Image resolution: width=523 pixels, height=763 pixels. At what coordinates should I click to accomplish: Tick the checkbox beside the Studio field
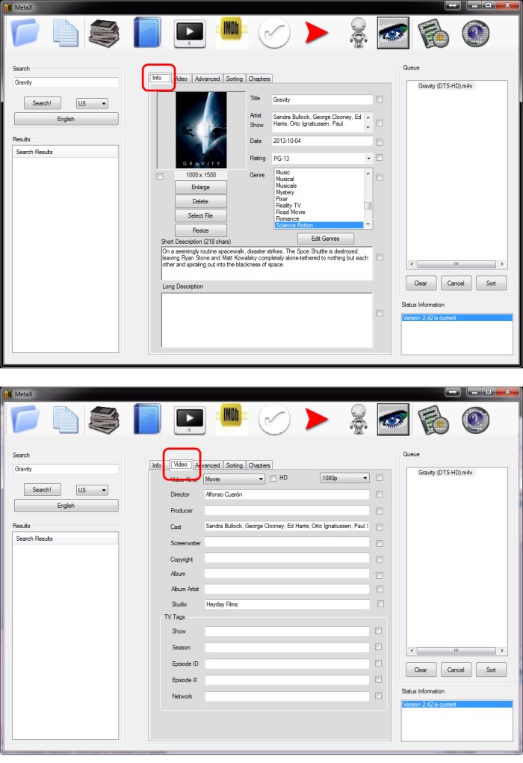(380, 604)
